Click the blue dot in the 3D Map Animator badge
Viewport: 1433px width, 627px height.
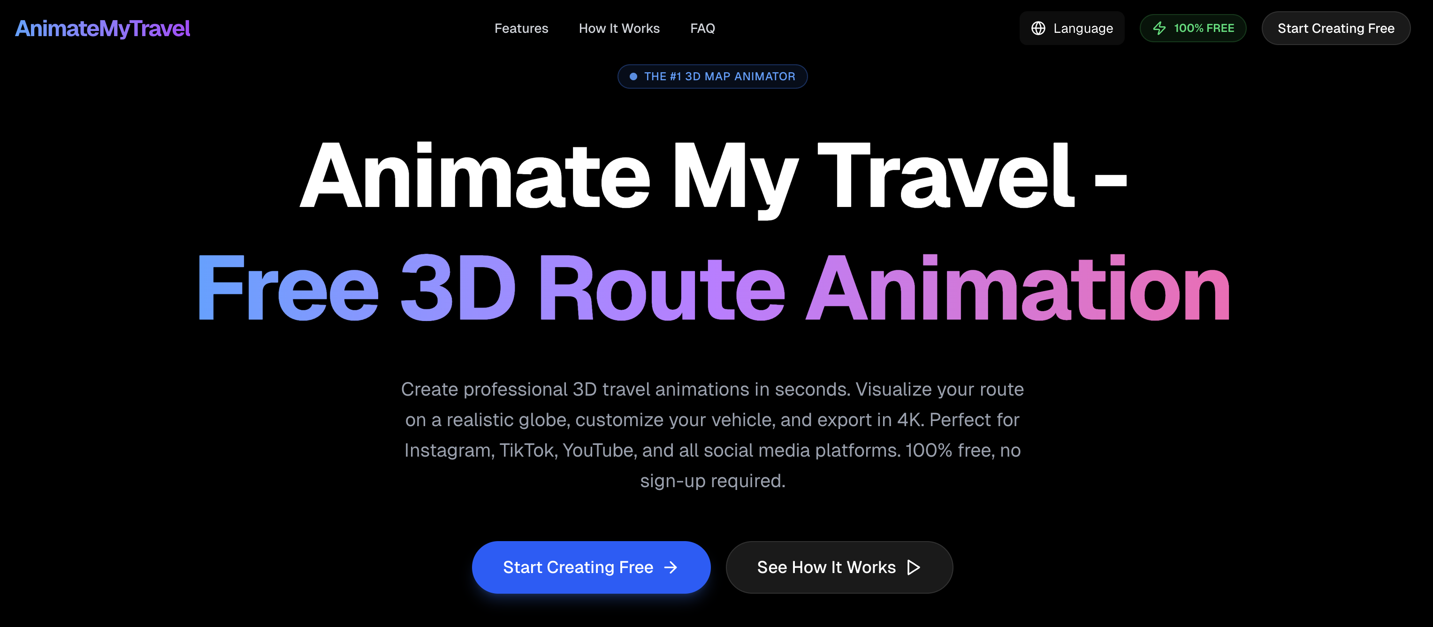click(633, 76)
